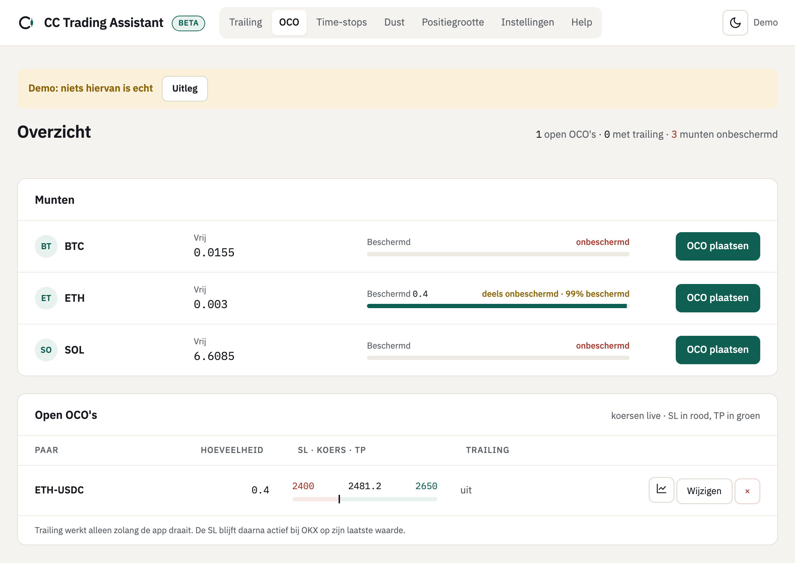This screenshot has width=795, height=563.
Task: Click the SOL free amount 6.6085
Action: [214, 356]
